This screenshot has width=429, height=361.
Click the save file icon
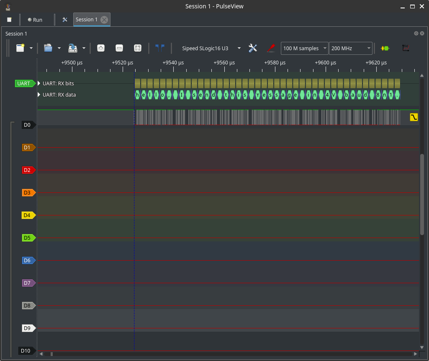coord(73,48)
